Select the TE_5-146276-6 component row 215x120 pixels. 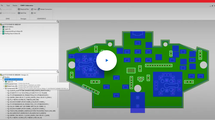click(24, 100)
